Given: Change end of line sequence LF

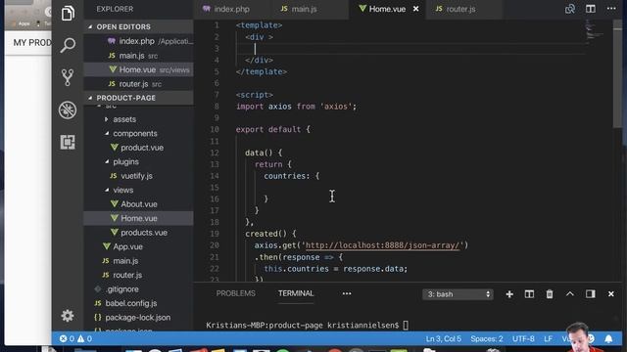Looking at the screenshot, I should click(x=548, y=339).
